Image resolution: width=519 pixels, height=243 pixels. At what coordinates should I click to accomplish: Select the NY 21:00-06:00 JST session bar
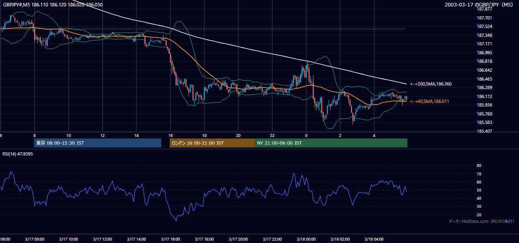(331, 143)
